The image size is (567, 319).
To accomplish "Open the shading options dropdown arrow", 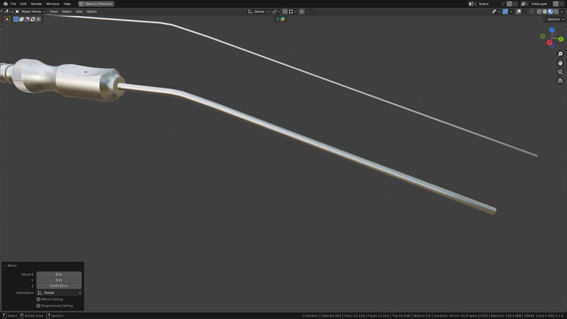I will pyautogui.click(x=562, y=12).
